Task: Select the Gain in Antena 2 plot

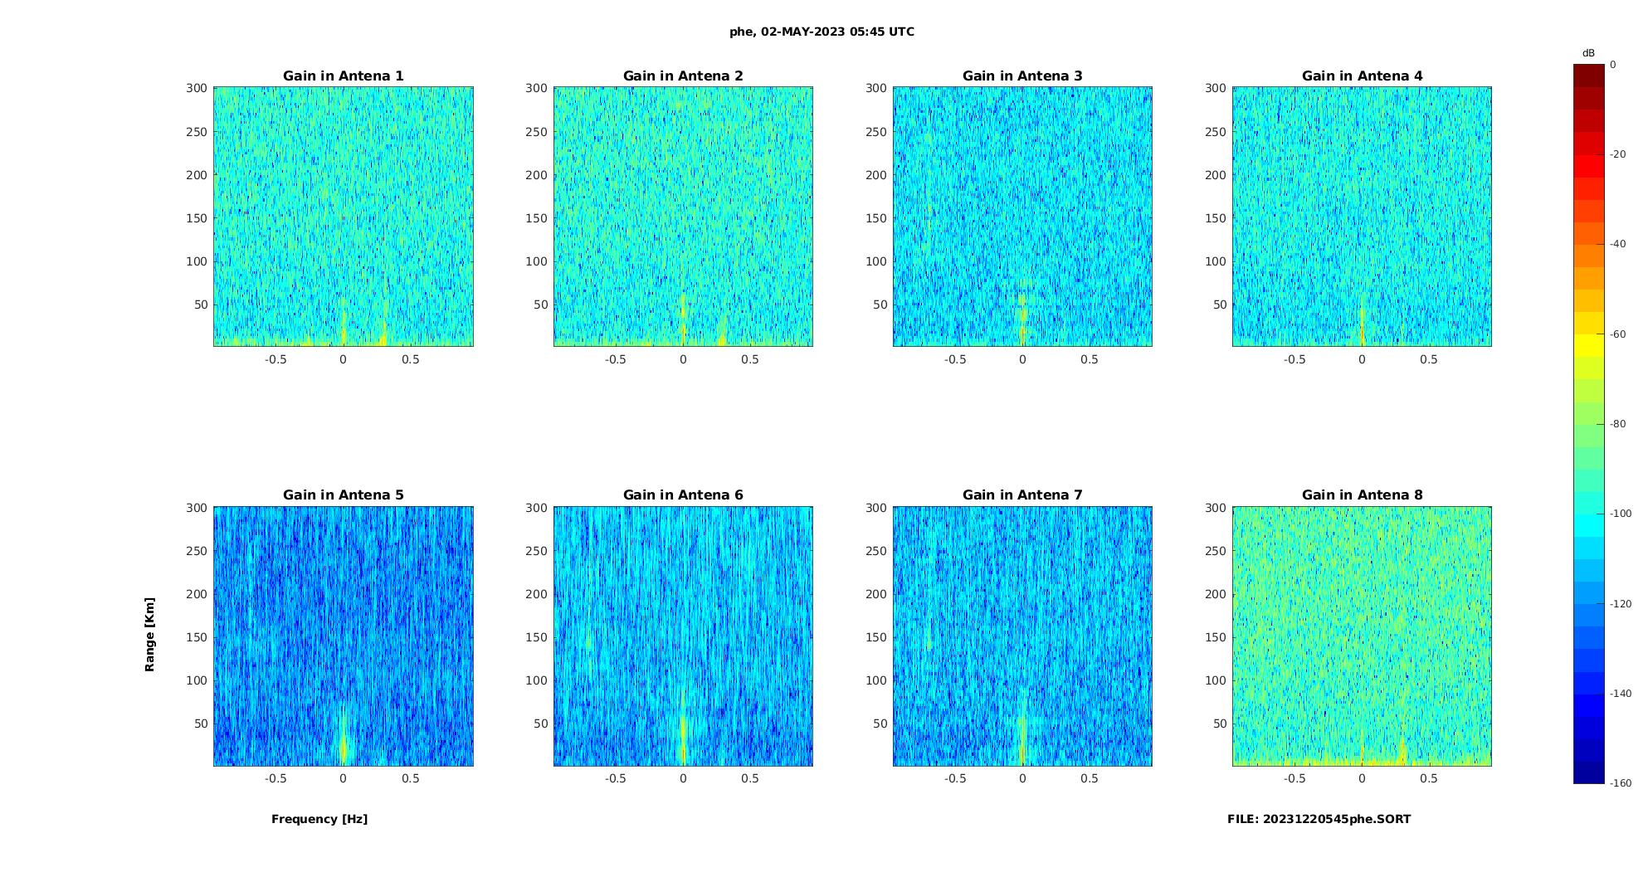Action: [x=683, y=217]
